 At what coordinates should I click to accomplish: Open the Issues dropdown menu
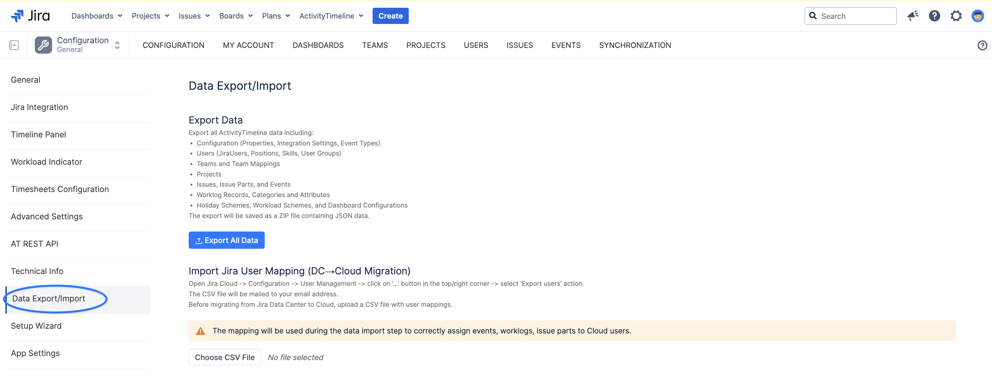[194, 16]
